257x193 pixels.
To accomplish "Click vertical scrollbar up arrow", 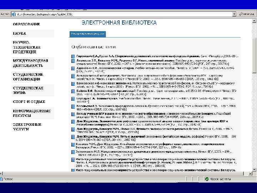I will point(254,21).
